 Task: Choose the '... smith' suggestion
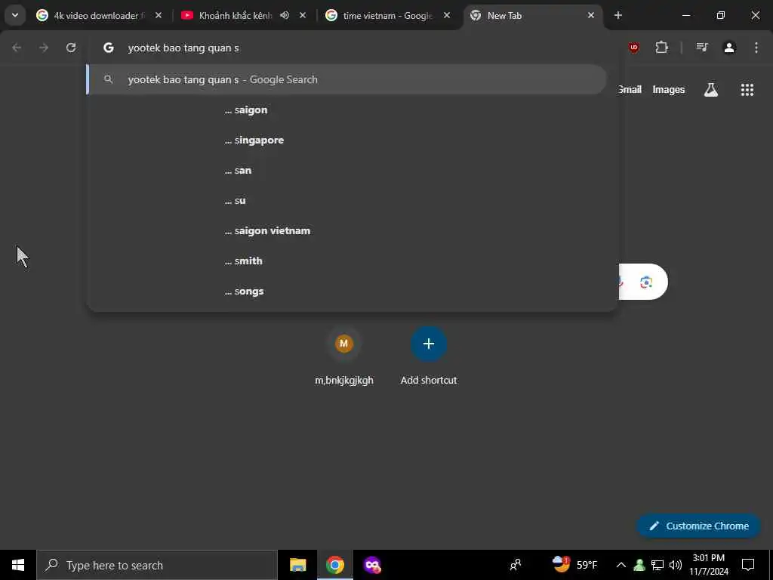(x=346, y=261)
